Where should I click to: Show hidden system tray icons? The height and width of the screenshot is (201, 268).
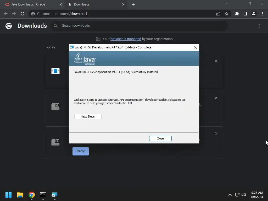click(x=230, y=195)
